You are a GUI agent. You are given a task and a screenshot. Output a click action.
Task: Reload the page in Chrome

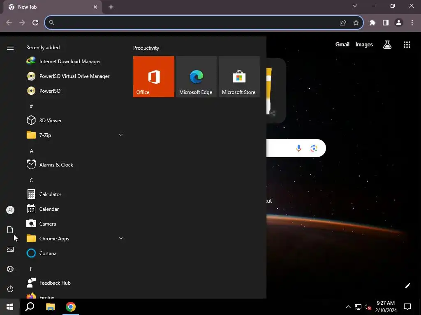pos(35,23)
